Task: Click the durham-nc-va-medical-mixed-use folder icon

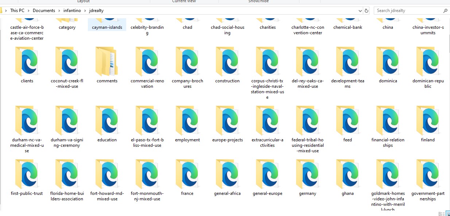Action: pyautogui.click(x=27, y=120)
